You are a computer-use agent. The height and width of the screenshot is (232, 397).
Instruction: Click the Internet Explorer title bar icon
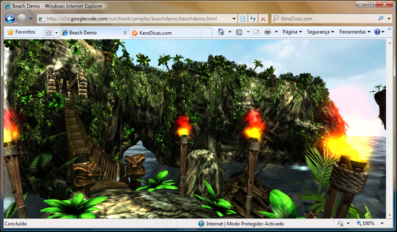(x=7, y=6)
